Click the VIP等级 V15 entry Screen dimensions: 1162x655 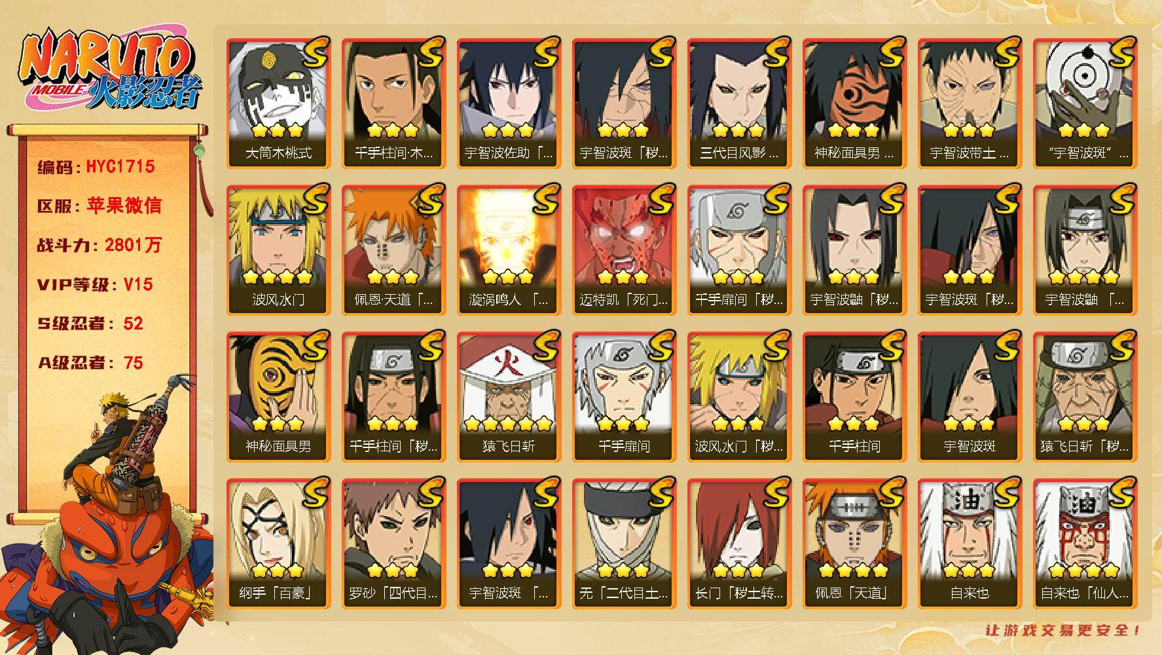(x=95, y=284)
